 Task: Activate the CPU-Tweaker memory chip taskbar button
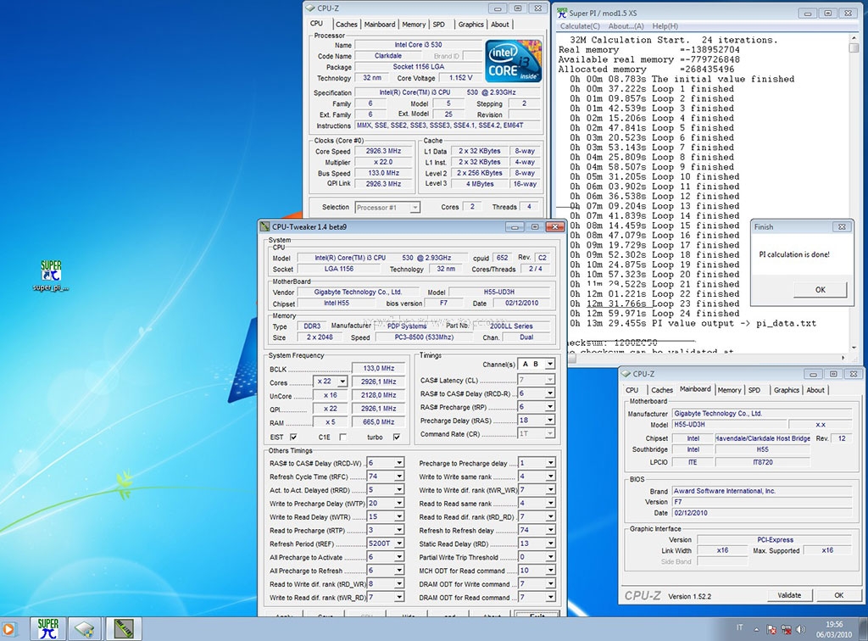124,629
